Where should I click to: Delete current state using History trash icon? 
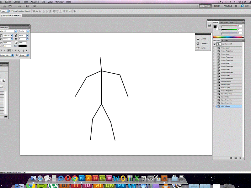click(x=240, y=158)
